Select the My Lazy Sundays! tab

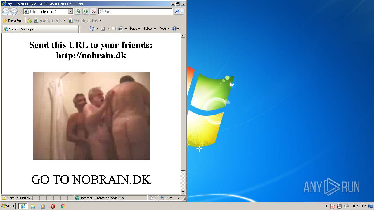(x=40, y=29)
